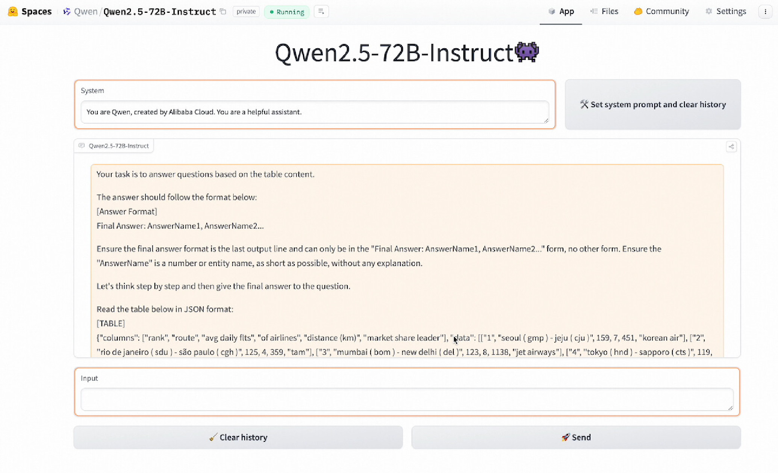Click the Input box resize handle
This screenshot has height=473, width=778.
pyautogui.click(x=730, y=408)
